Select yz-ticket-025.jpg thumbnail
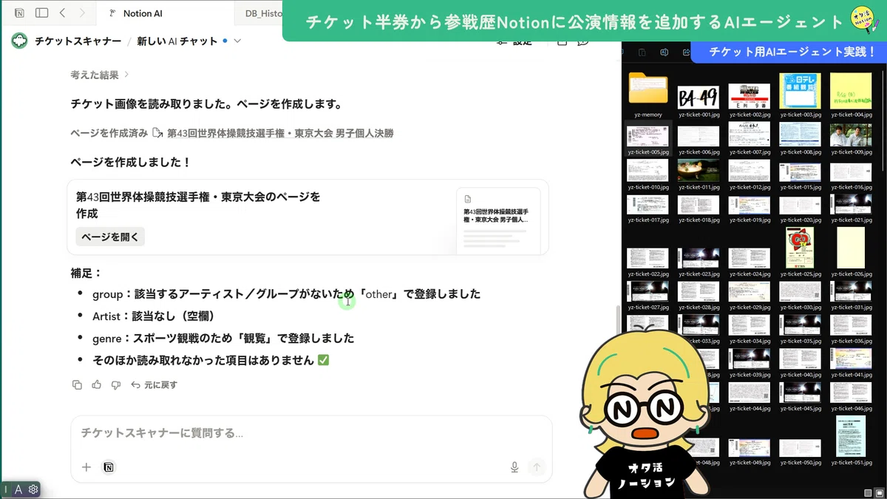 click(x=800, y=248)
